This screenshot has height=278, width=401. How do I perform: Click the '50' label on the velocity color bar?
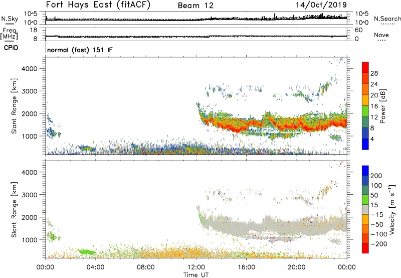[374, 195]
